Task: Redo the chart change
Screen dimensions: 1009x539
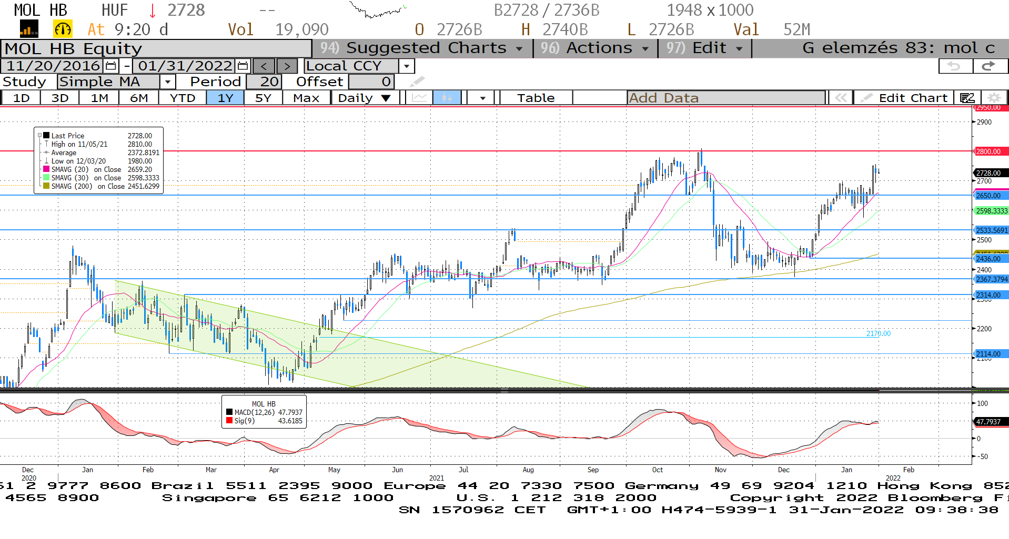Action: 990,66
